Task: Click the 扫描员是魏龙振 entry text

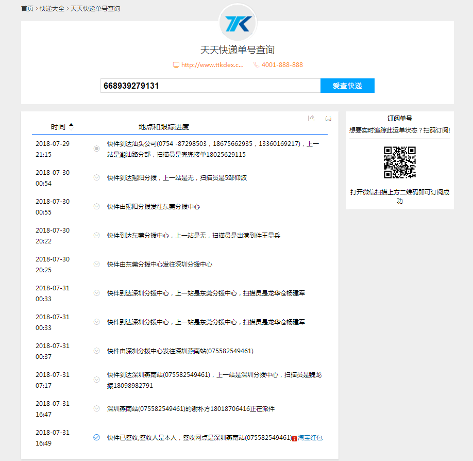Action: click(214, 380)
